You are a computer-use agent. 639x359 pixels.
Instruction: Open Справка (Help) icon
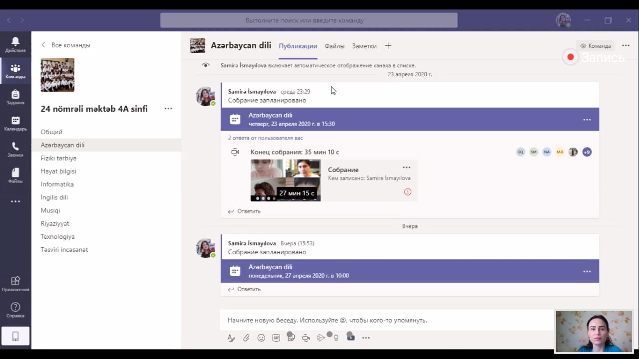pyautogui.click(x=15, y=310)
